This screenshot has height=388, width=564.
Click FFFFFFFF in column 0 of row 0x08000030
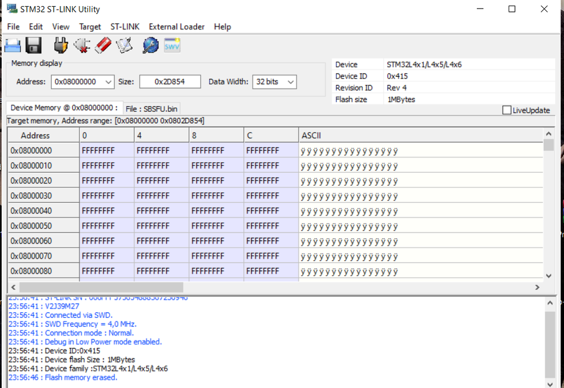[107, 195]
